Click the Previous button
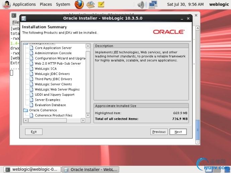The image size is (231, 173). tap(159, 132)
